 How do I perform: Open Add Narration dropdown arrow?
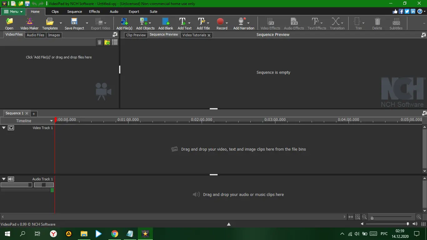coord(249,23)
